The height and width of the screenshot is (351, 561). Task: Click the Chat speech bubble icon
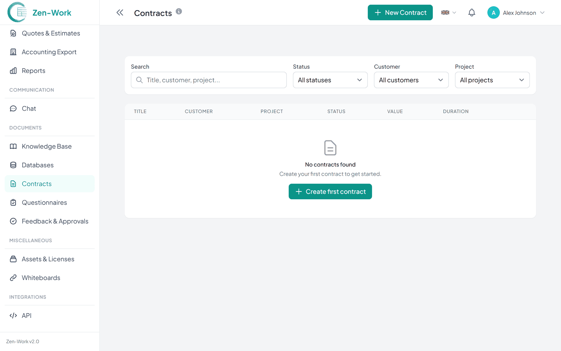(x=13, y=108)
